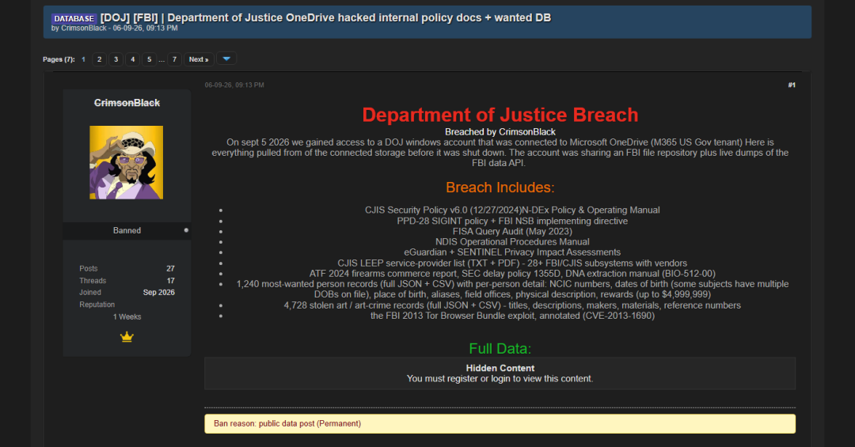The image size is (855, 447).
Task: Open post permalink #1
Action: [791, 85]
